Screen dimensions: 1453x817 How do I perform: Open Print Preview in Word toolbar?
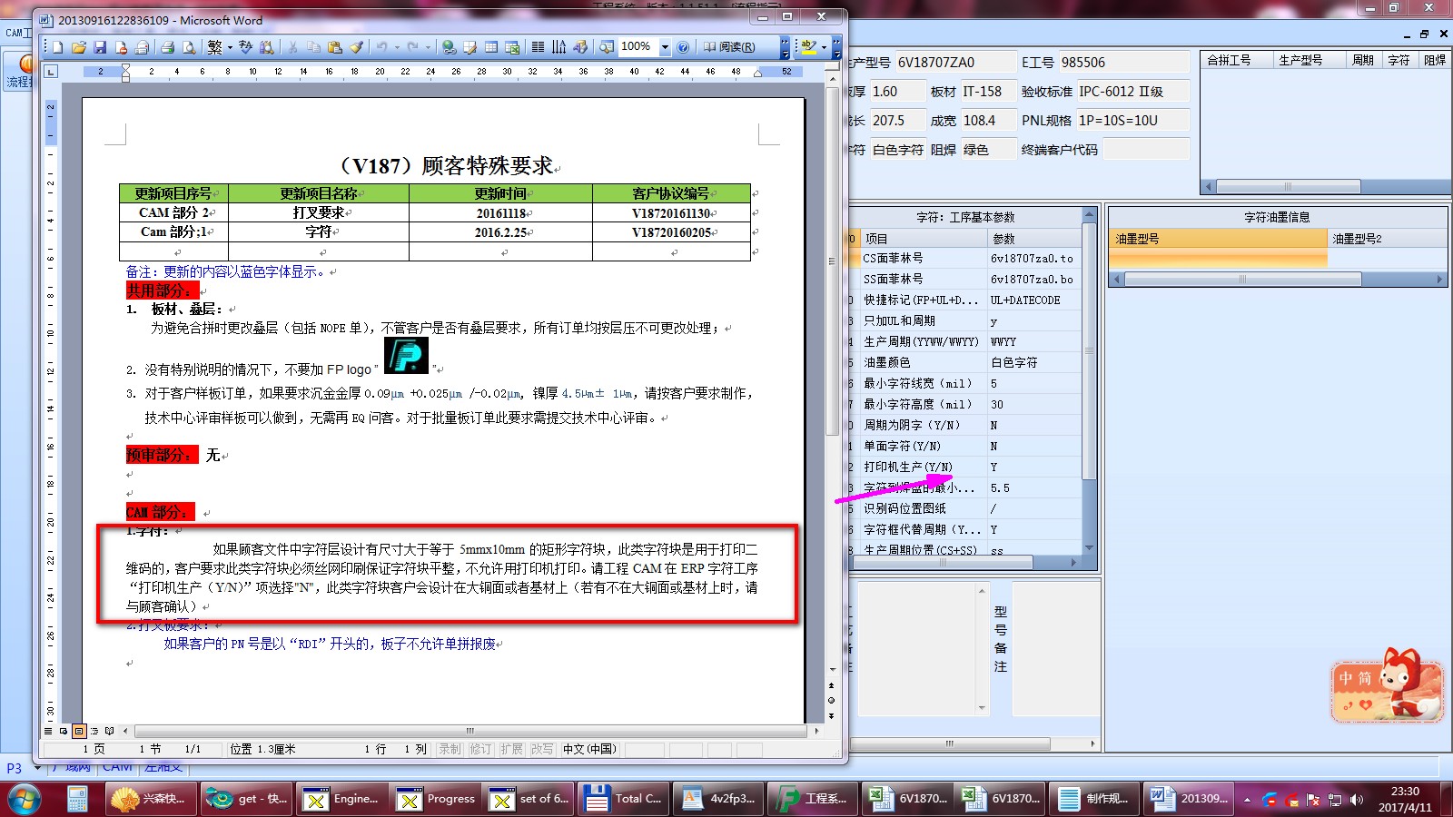click(189, 47)
